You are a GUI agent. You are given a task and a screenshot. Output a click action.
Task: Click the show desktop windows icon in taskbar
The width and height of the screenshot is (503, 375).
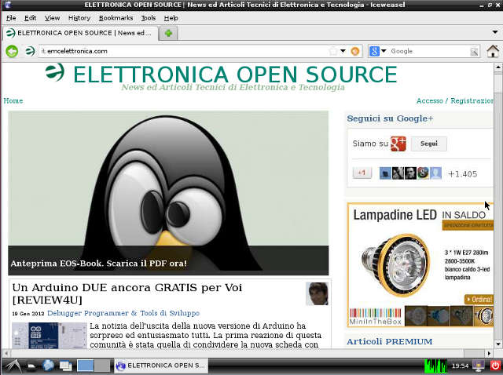point(65,366)
